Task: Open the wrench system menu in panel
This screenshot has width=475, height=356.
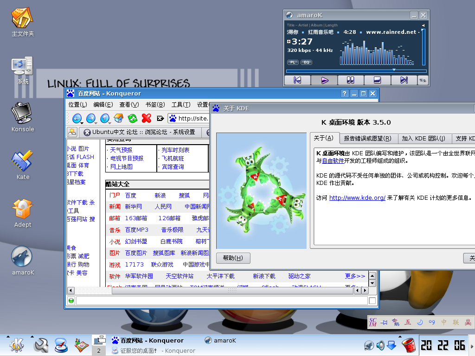Action: pyautogui.click(x=41, y=345)
